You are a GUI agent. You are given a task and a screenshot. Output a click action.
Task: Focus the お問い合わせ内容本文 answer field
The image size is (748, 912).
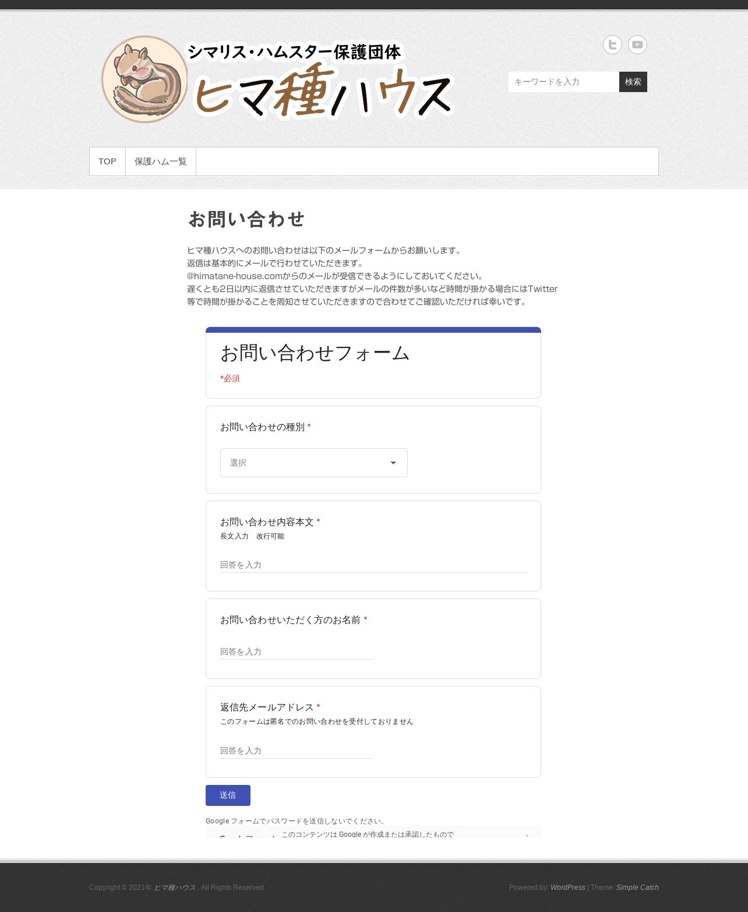[x=373, y=565]
